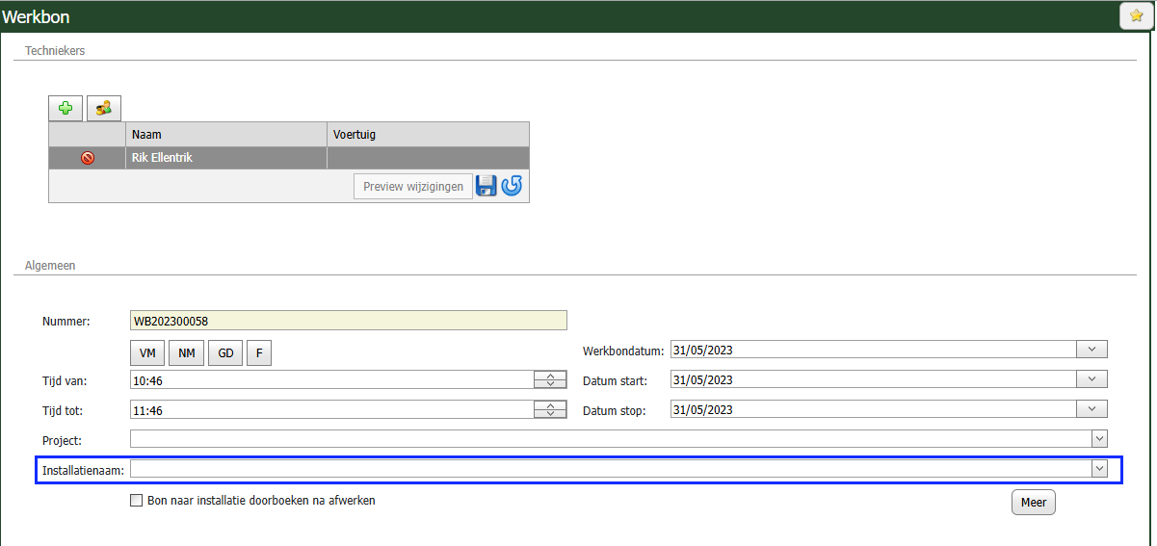The width and height of the screenshot is (1157, 546).
Task: Click the blue undo refresh arrow icon
Action: pyautogui.click(x=512, y=186)
